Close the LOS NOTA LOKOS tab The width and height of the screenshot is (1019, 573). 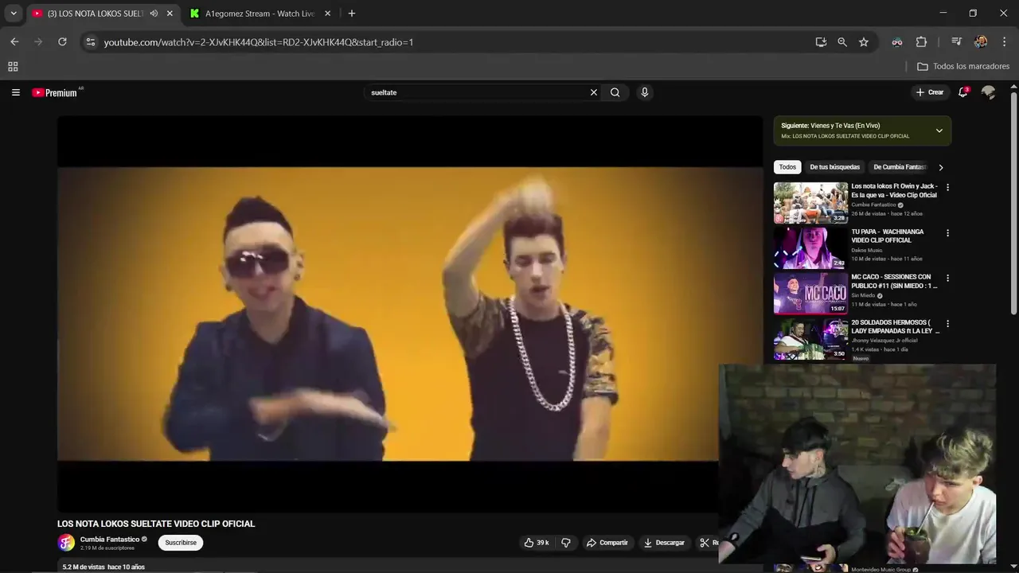(x=170, y=14)
